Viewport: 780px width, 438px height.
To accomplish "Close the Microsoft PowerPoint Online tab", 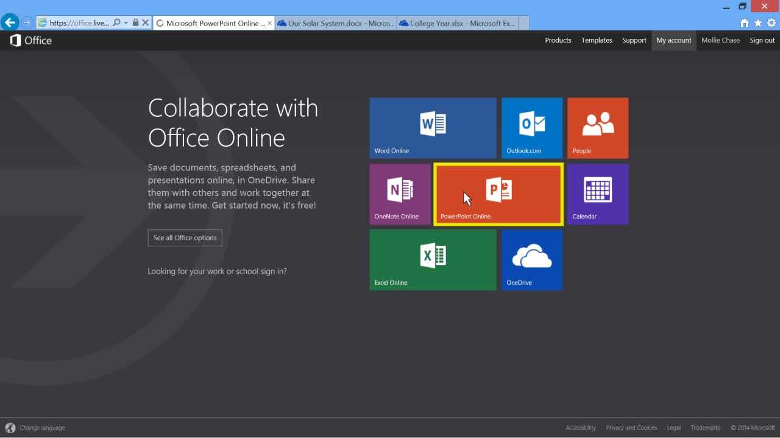I will pyautogui.click(x=270, y=23).
